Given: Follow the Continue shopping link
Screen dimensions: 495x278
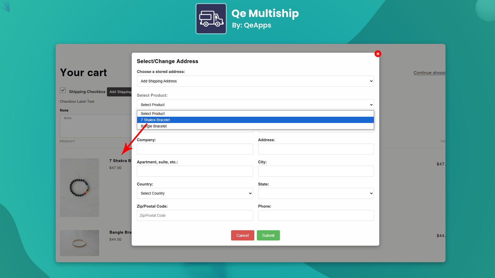Looking at the screenshot, I should tap(429, 73).
